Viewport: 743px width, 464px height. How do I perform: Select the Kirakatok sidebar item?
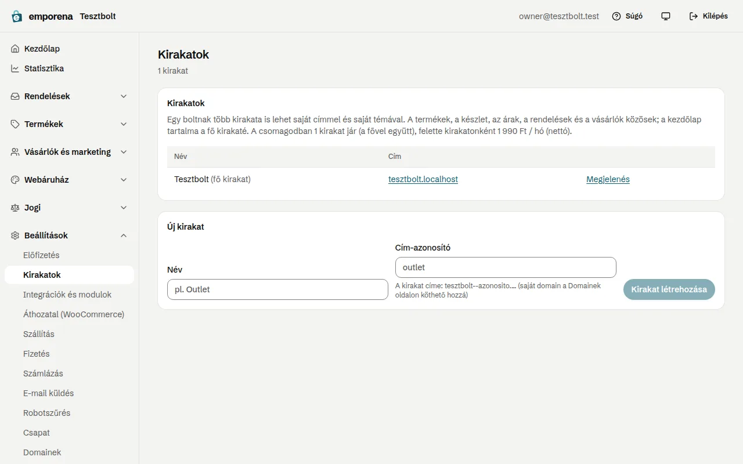(69, 275)
